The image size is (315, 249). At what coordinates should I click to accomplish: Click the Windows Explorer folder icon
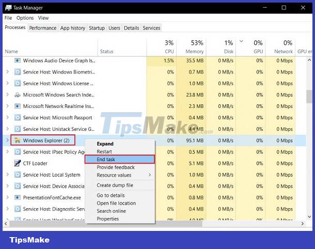point(18,141)
